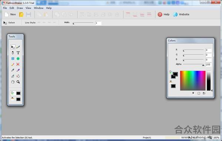222x141 pixels.
Task: Select the paint bucket fill tool
Action: click(18, 76)
